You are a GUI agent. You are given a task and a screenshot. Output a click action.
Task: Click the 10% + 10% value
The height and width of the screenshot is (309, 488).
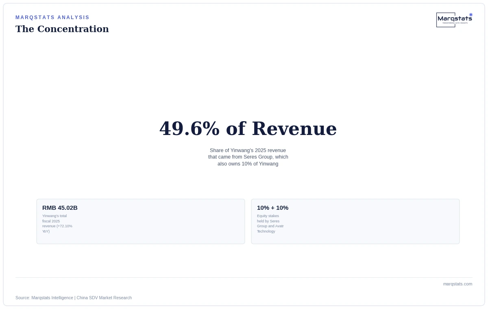point(272,208)
